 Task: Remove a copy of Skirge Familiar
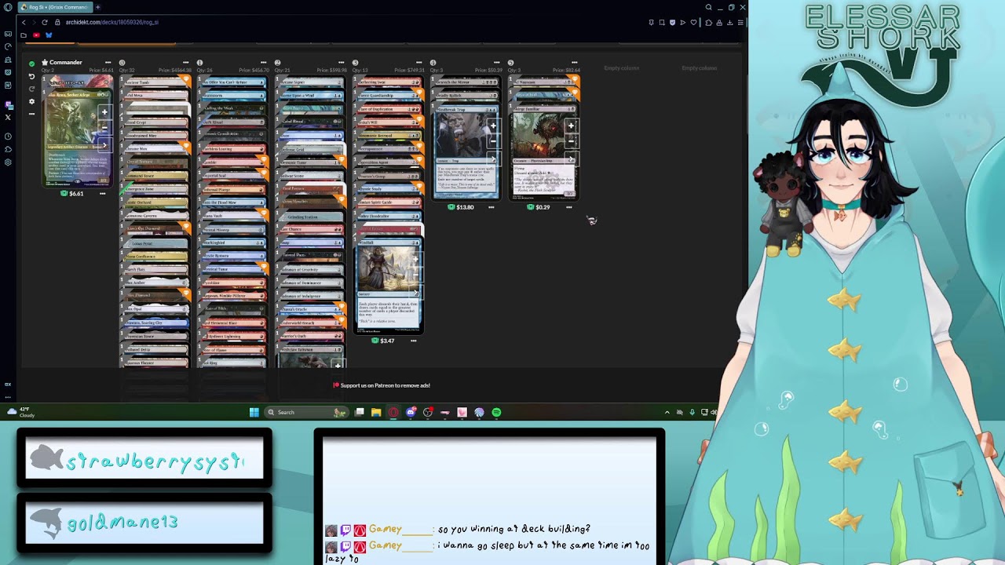click(x=571, y=140)
